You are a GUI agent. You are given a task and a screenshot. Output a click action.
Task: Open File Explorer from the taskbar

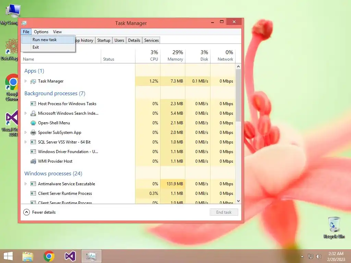(28, 256)
